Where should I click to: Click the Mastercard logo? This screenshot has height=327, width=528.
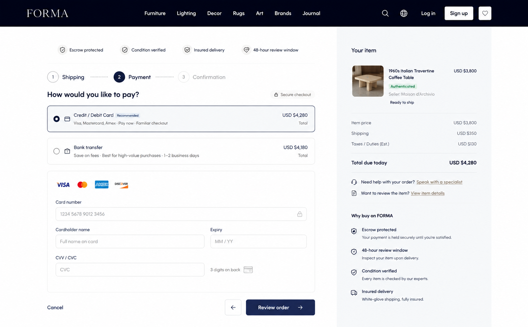tap(82, 185)
